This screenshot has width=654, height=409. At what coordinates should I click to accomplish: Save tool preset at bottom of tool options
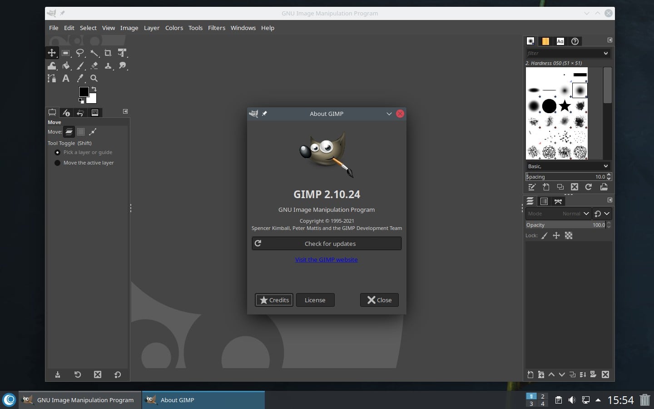click(58, 374)
